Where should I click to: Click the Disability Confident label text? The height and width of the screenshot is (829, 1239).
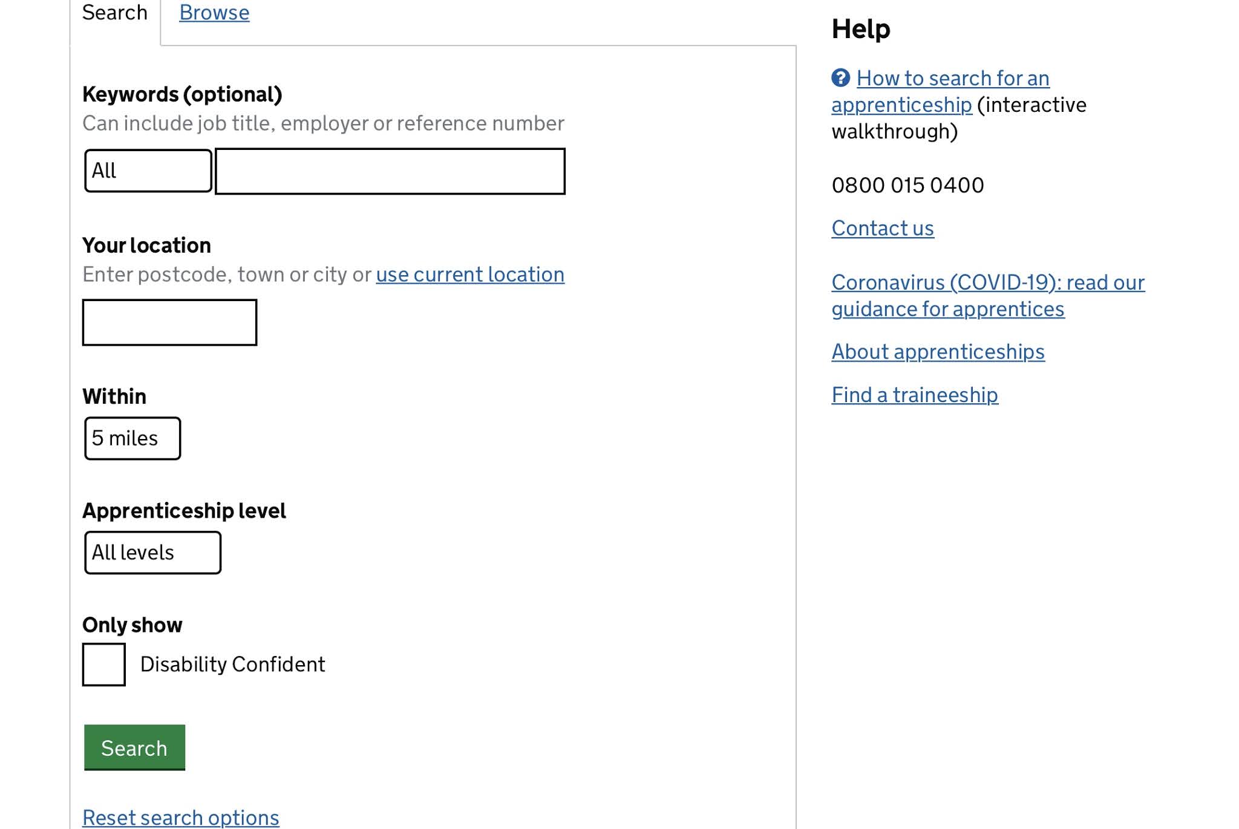tap(233, 665)
